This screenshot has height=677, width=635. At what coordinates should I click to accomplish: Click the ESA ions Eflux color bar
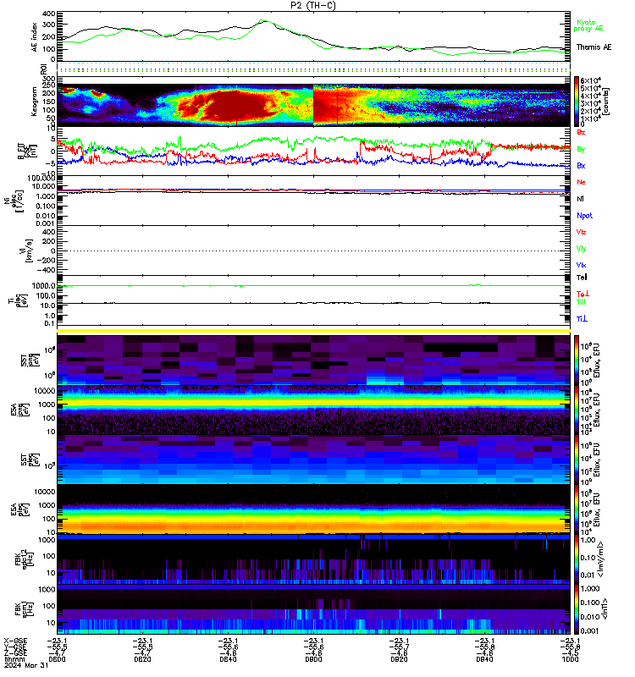577,410
